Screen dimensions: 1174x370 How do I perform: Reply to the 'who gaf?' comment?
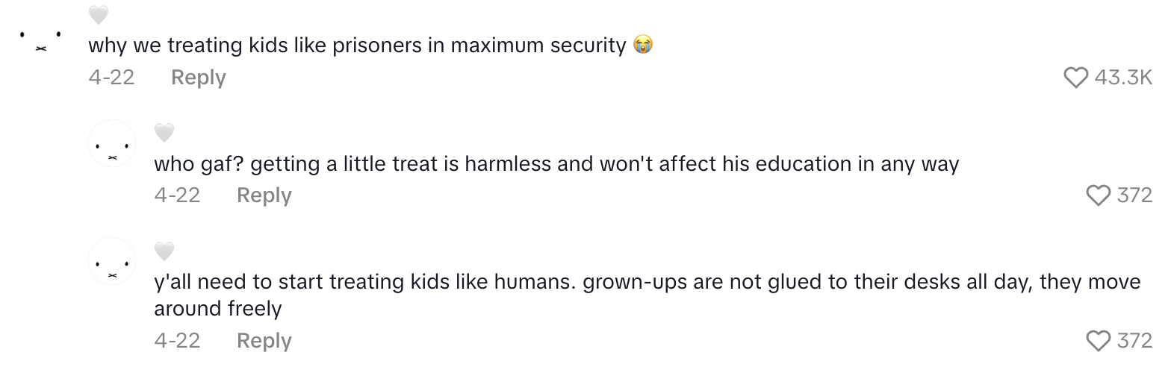coord(264,195)
